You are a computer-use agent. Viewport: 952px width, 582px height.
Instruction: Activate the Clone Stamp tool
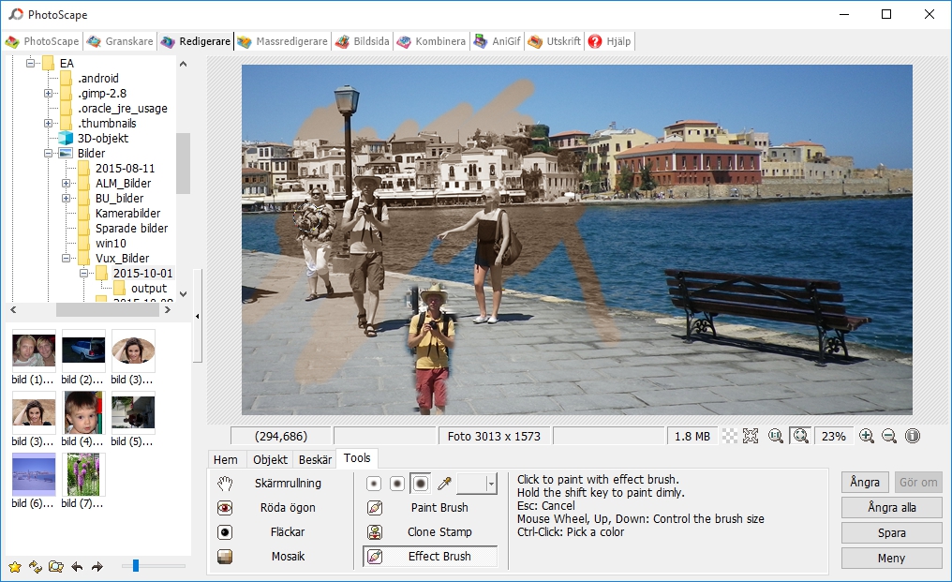coord(430,532)
